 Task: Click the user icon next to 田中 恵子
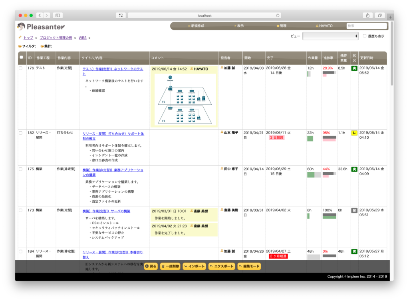222,169
